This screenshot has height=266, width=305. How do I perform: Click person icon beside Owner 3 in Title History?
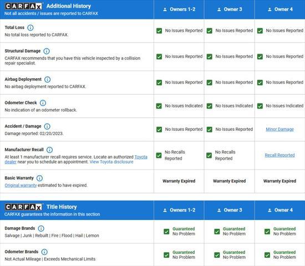[x=219, y=210]
